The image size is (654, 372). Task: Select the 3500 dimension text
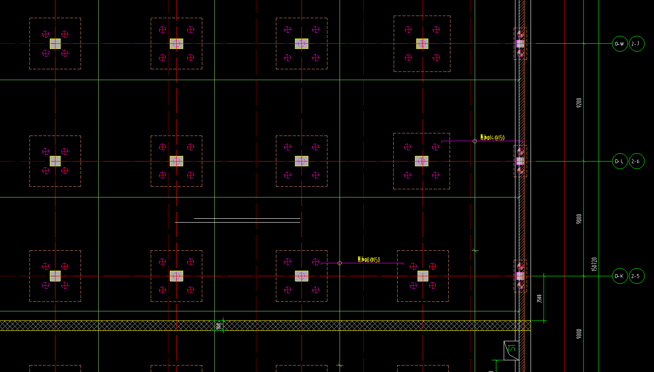pos(539,299)
